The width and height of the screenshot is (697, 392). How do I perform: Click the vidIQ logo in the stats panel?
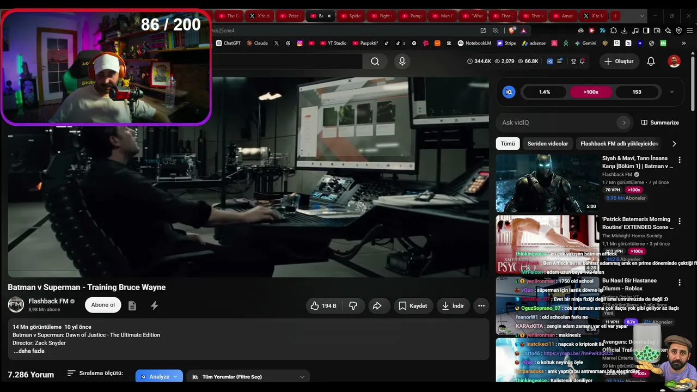[x=509, y=92]
